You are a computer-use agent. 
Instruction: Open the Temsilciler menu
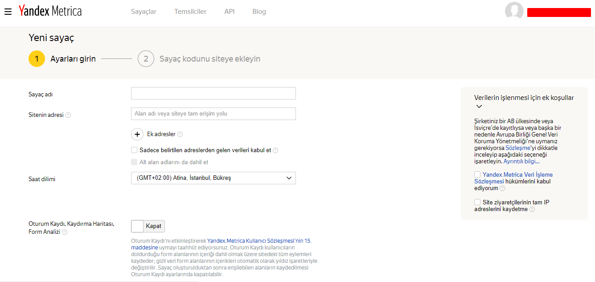[190, 12]
